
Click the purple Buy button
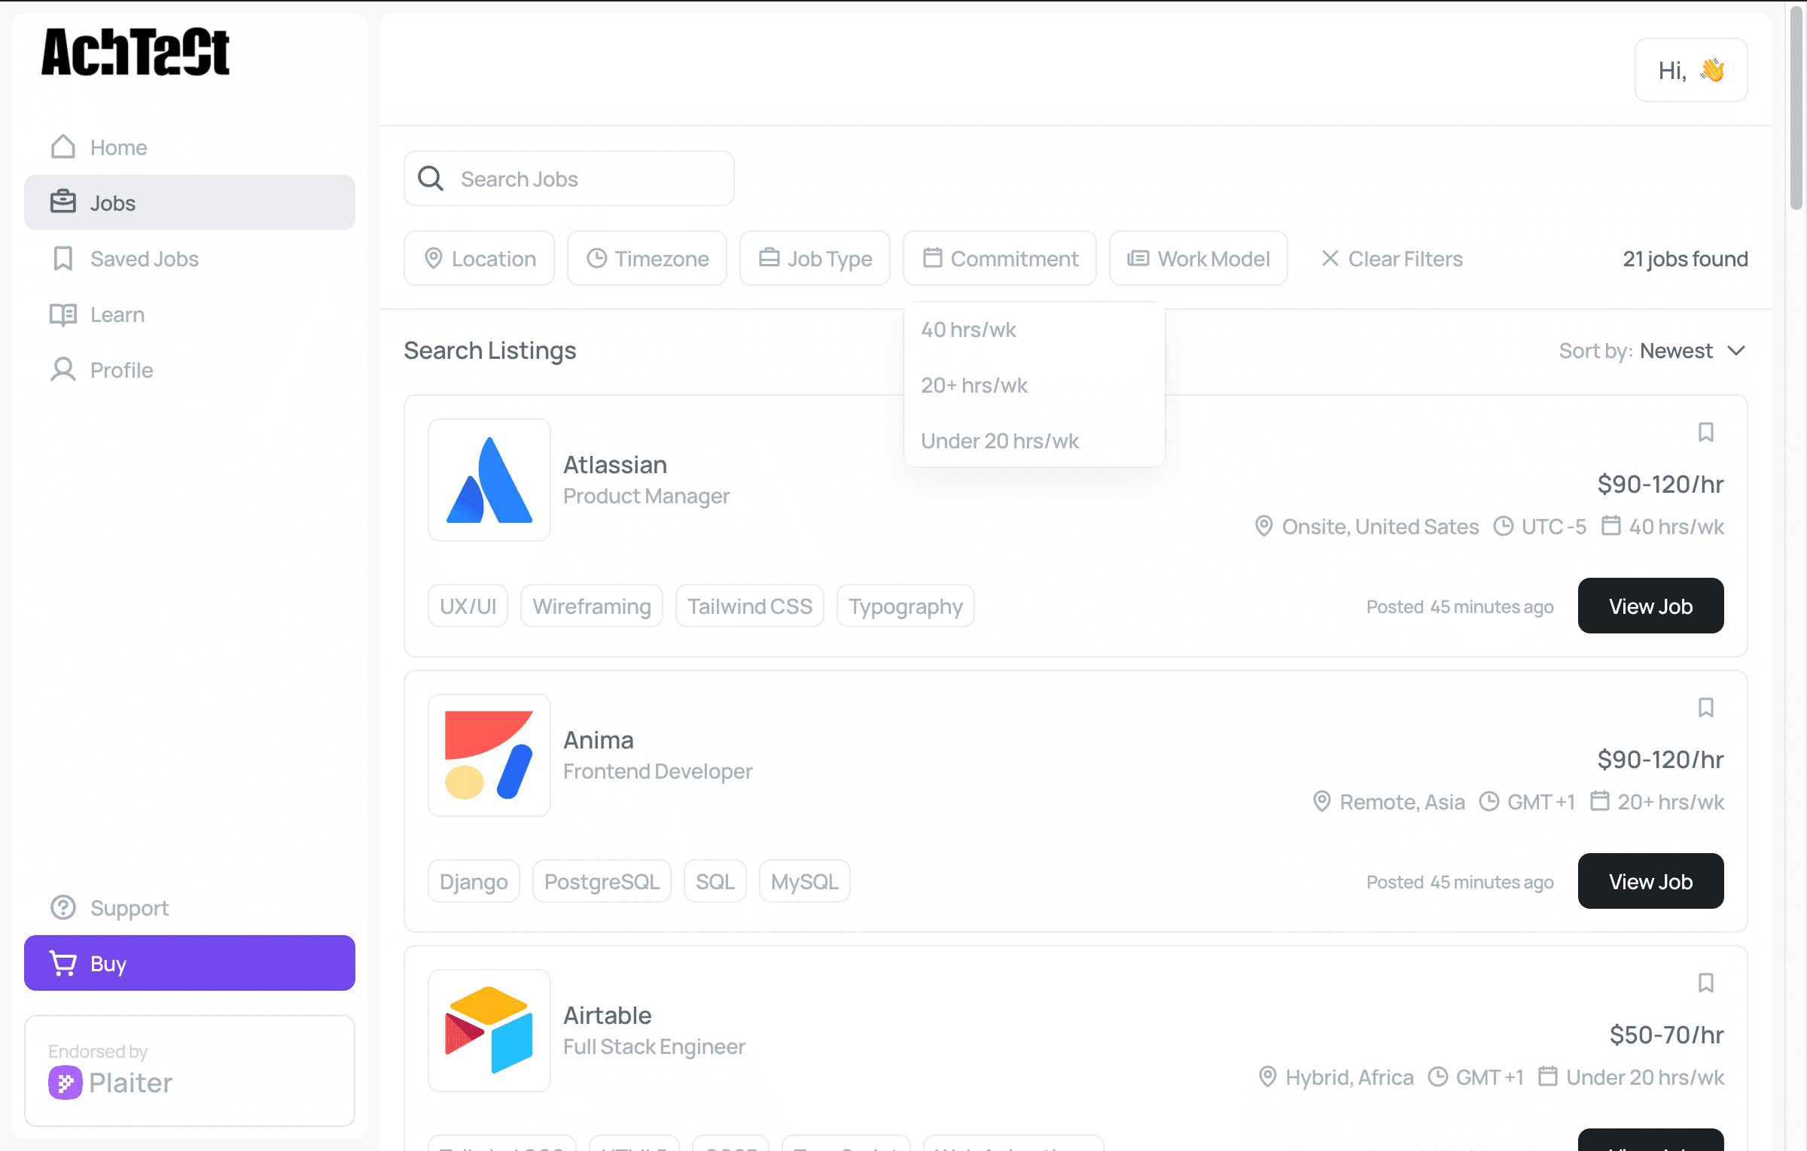click(x=189, y=963)
